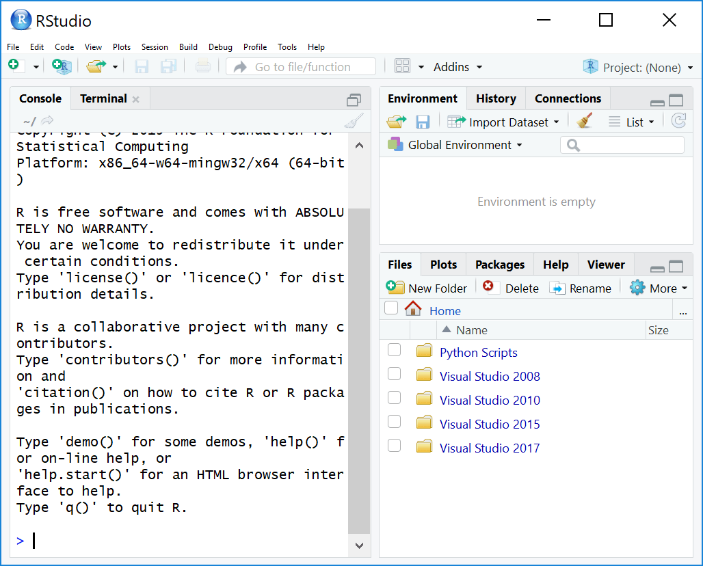Open the Import Dataset dropdown
The image size is (703, 566).
[x=503, y=122]
